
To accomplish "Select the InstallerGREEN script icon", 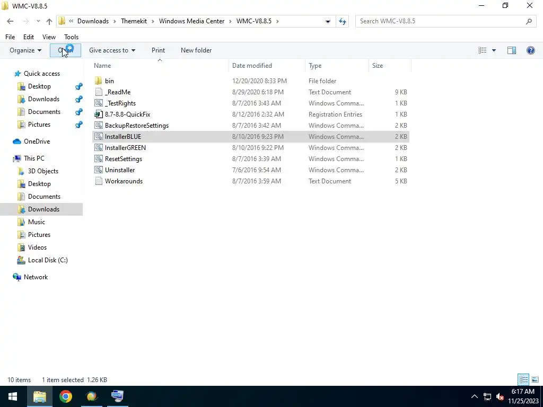I will (x=99, y=148).
